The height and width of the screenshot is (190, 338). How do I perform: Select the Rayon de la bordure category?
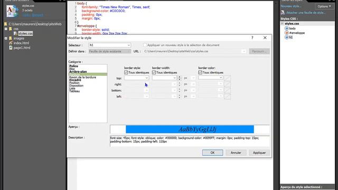[x=82, y=77]
